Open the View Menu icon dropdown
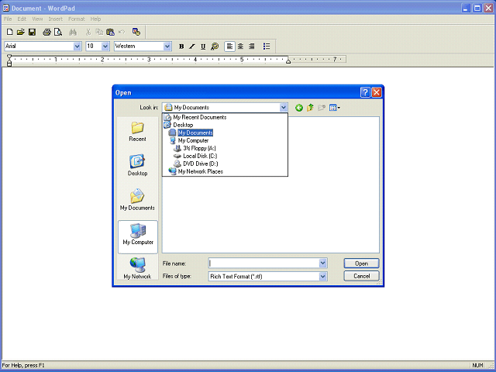 coord(334,108)
